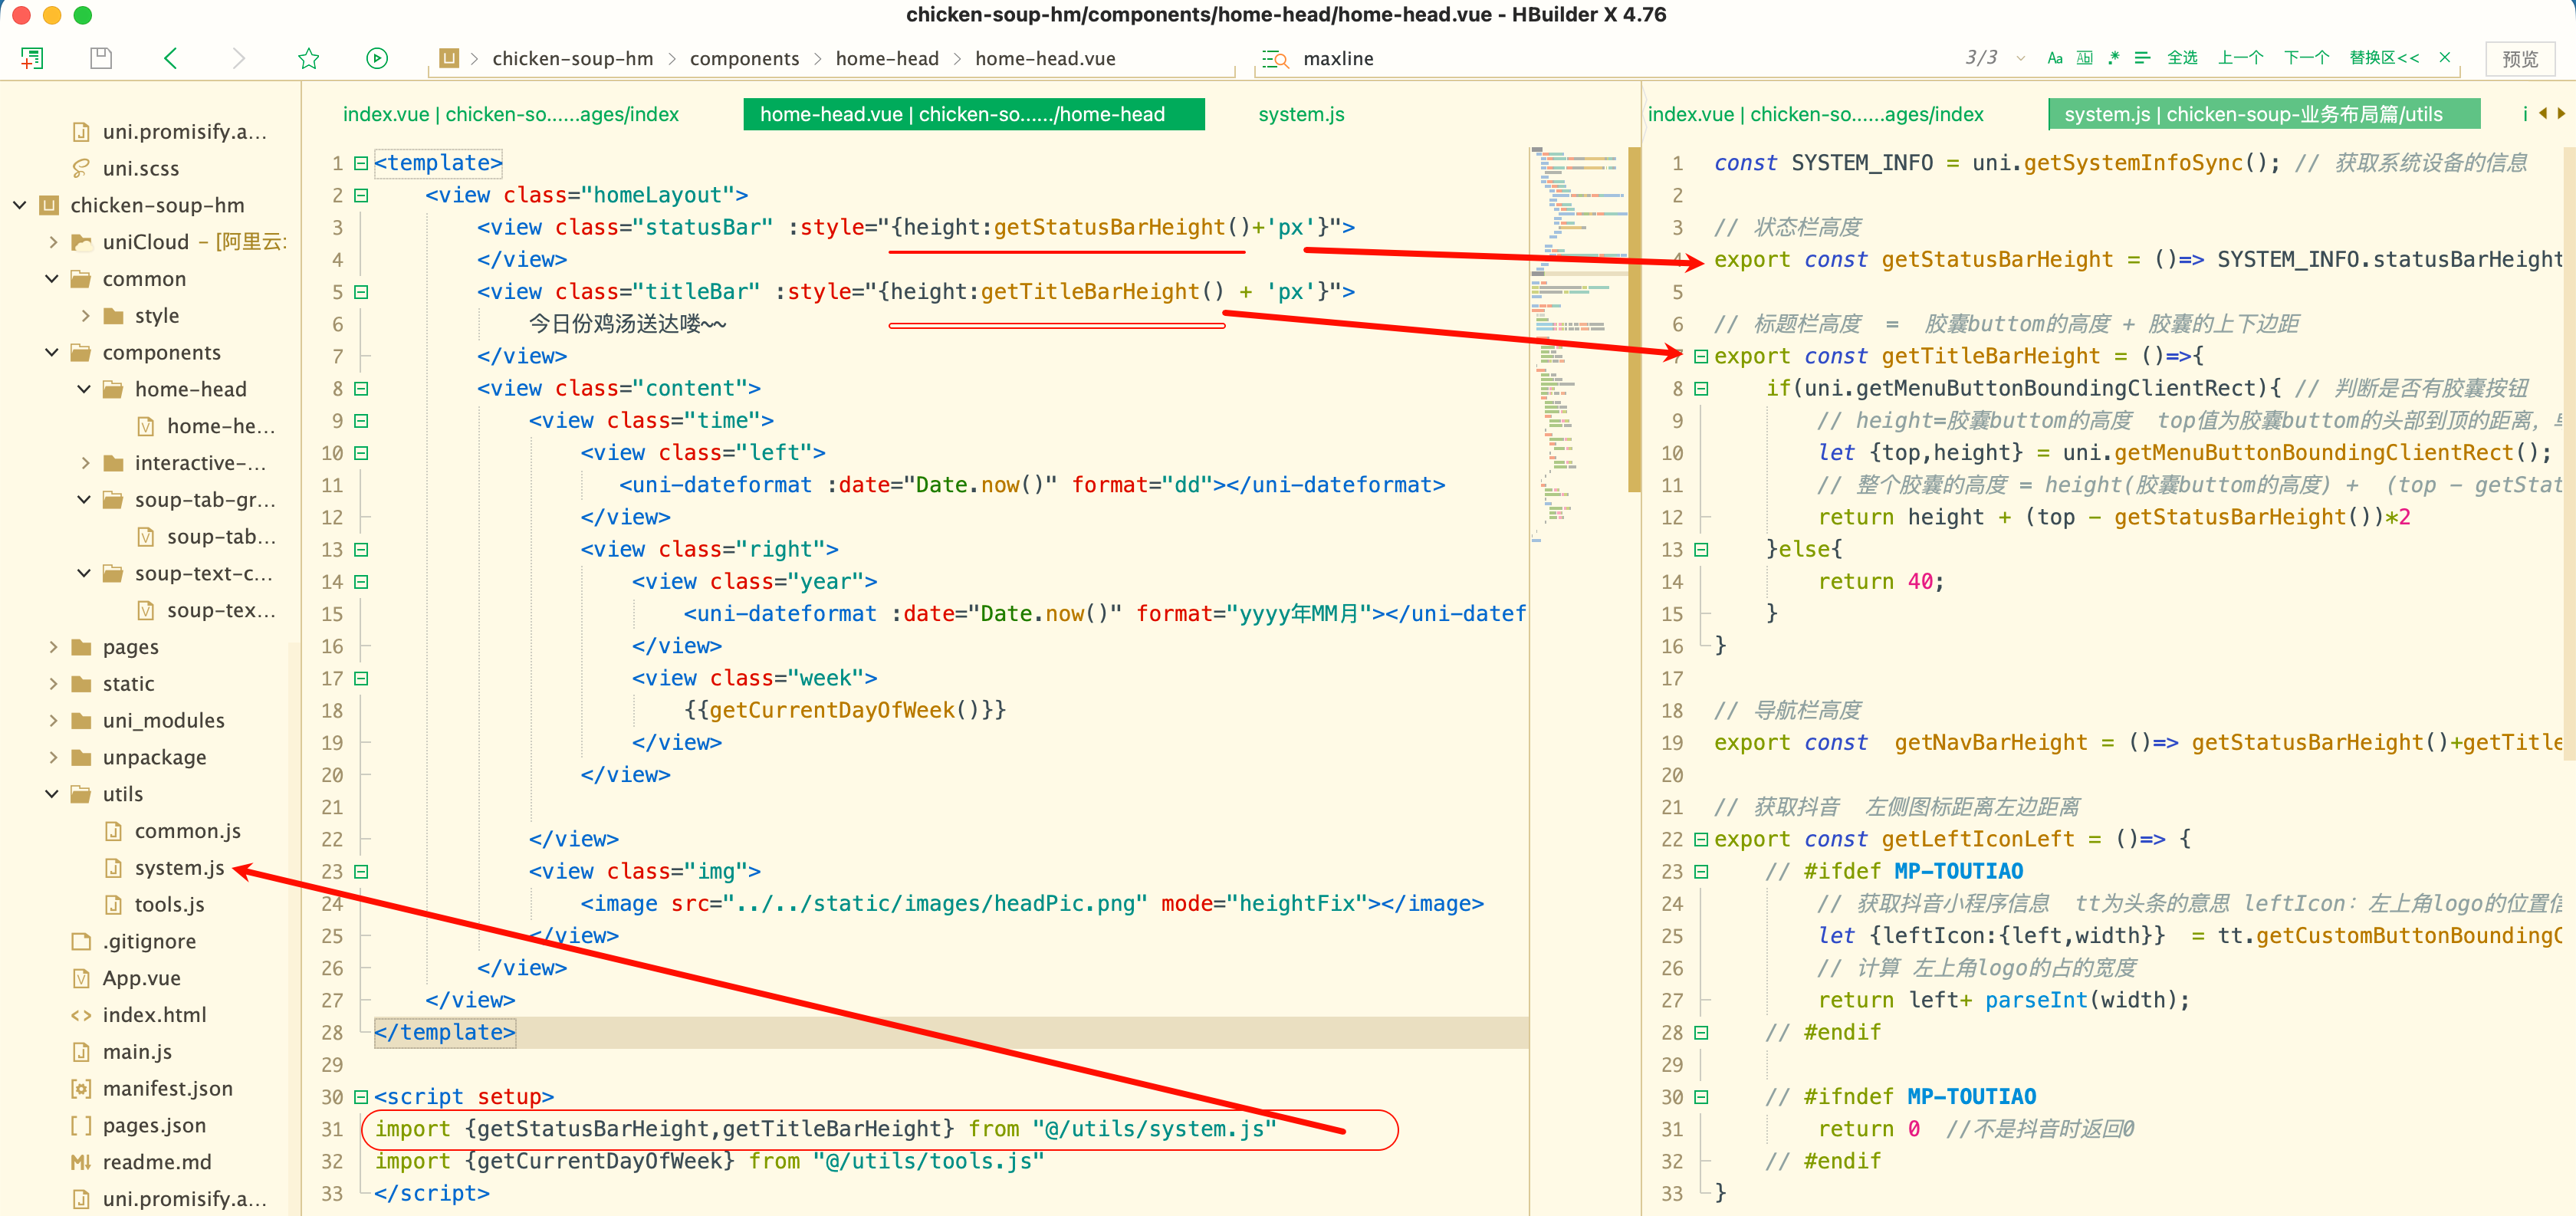Image resolution: width=2576 pixels, height=1216 pixels.
Task: Click the save file icon
Action: coord(101,58)
